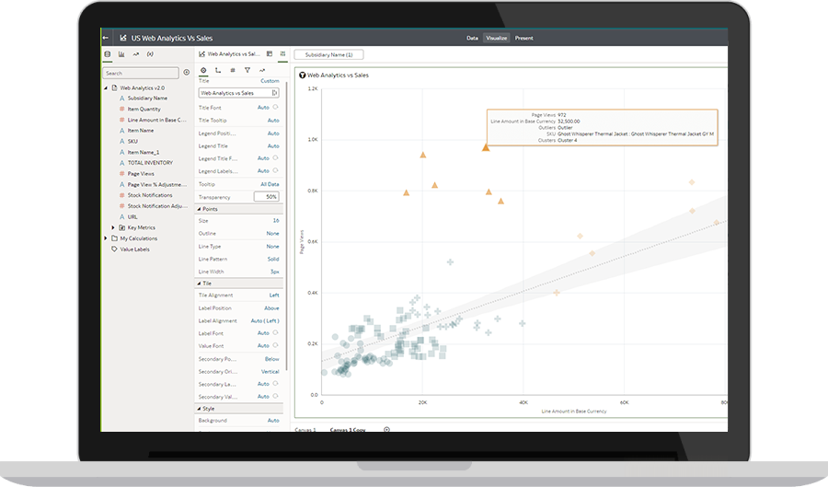Switch to the Present tab
Image resolution: width=828 pixels, height=487 pixels.
(x=523, y=38)
